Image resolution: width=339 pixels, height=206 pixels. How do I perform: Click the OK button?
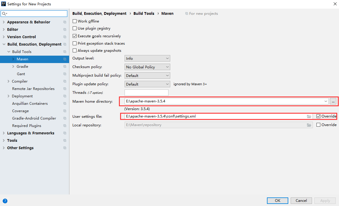pyautogui.click(x=277, y=201)
